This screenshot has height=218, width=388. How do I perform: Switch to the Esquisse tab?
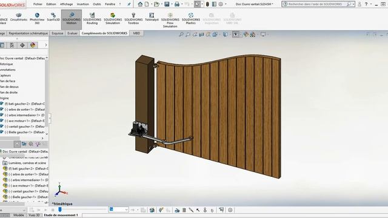[58, 33]
